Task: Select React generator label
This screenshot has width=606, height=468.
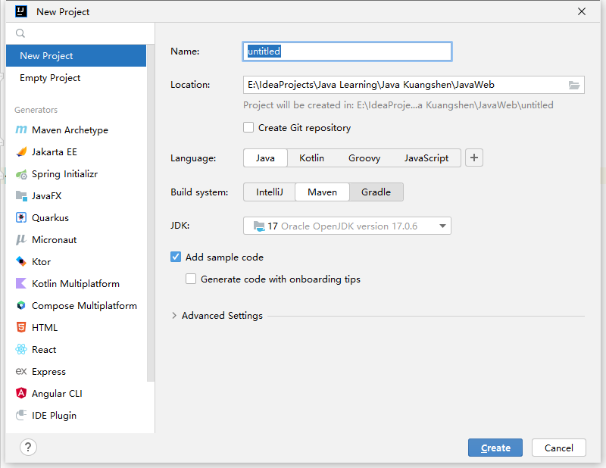Action: point(44,350)
